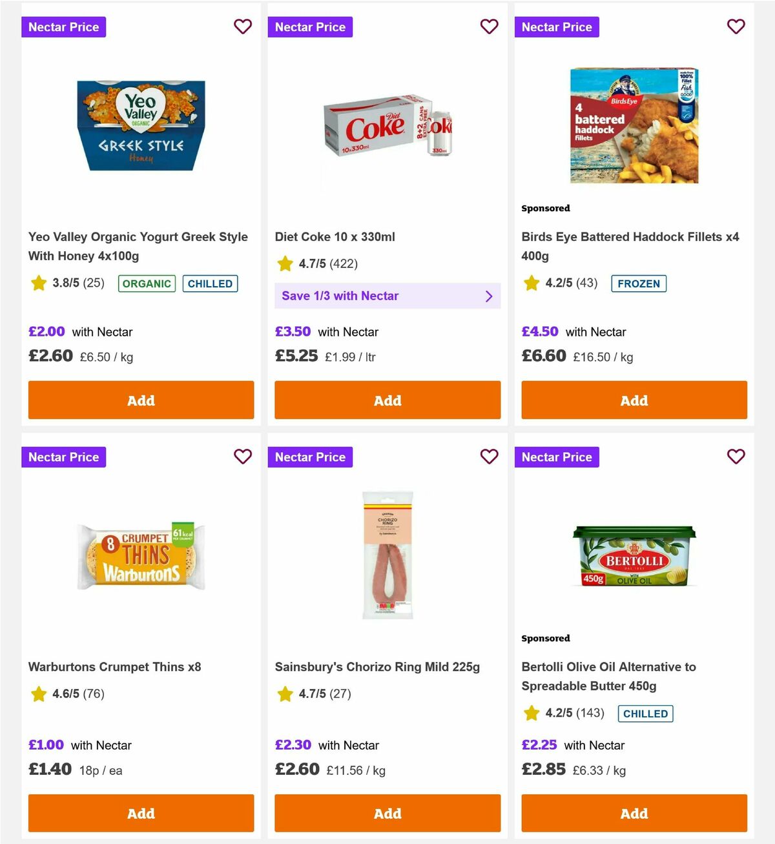Open the Nectar Price badge on Diet Coke
The width and height of the screenshot is (775, 844).
point(310,26)
